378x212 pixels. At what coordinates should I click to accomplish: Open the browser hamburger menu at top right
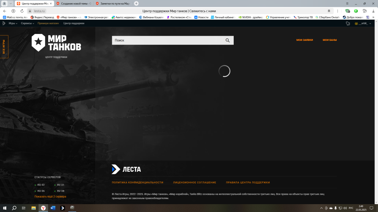[x=346, y=3]
